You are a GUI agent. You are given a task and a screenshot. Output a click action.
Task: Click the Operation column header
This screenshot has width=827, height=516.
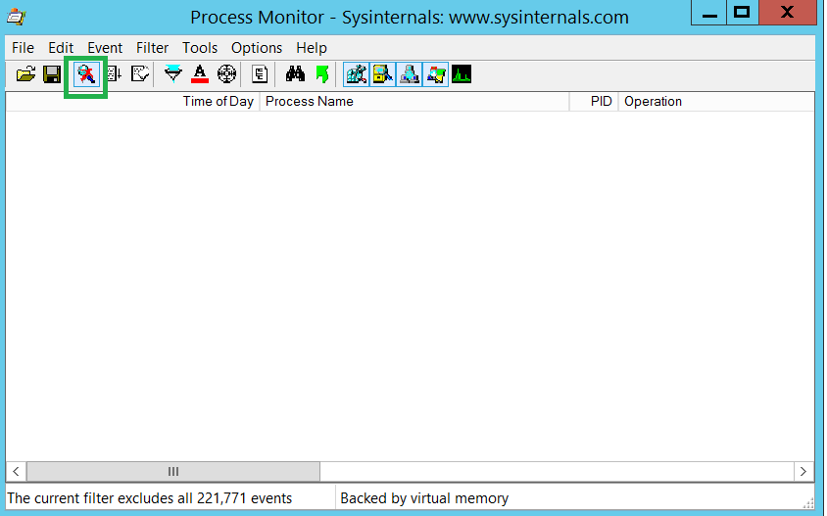[716, 102]
